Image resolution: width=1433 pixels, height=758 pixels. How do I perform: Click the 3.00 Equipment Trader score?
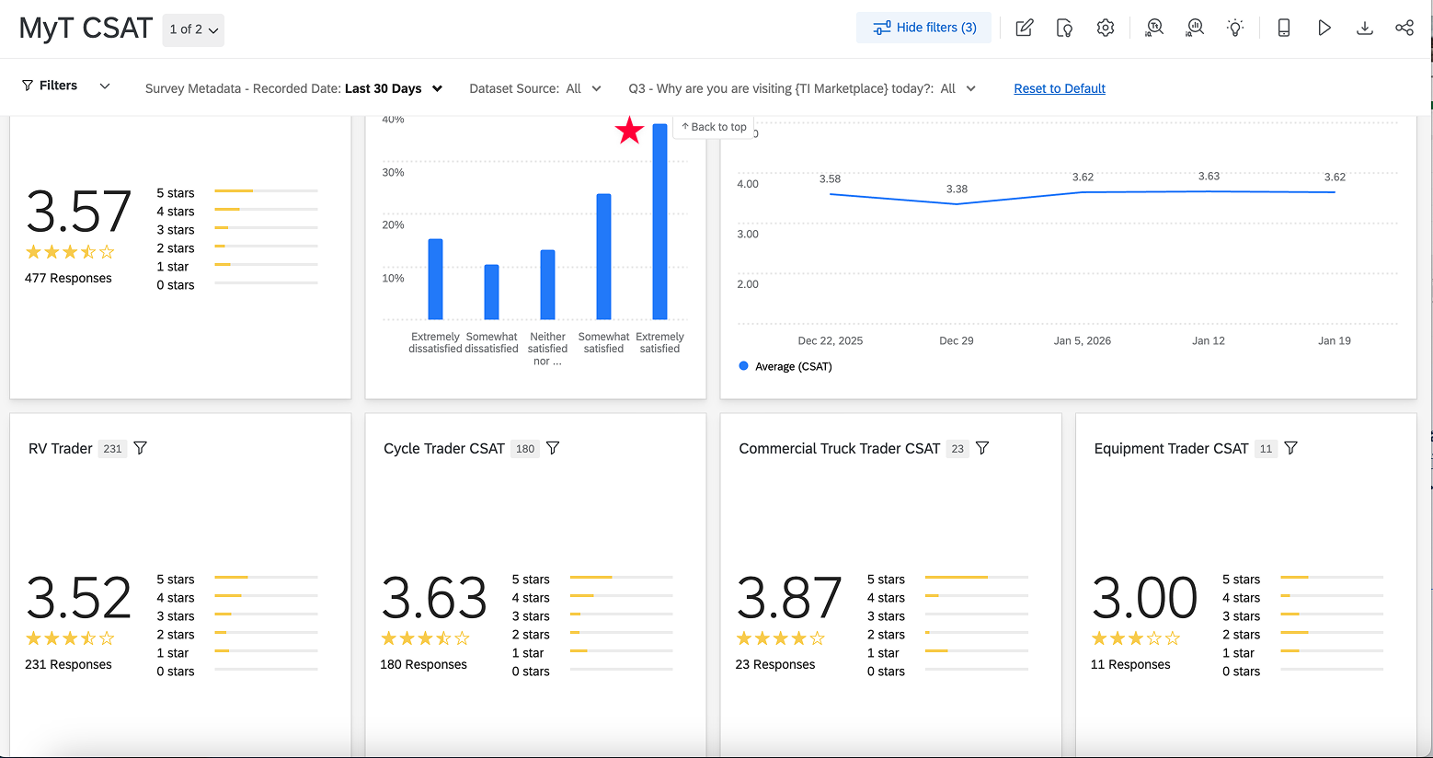[1144, 599]
